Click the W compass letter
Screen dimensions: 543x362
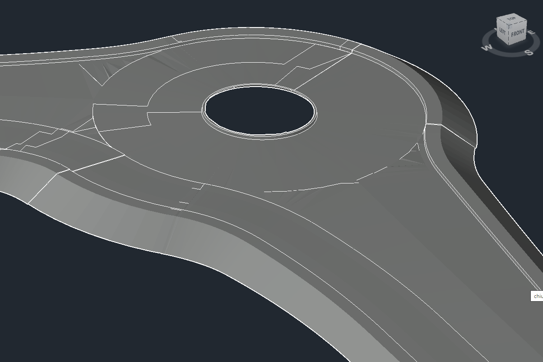487,48
